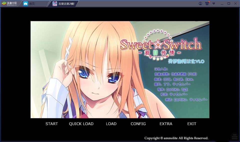Open the gift notification icon
The width and height of the screenshot is (240, 142).
point(207,3)
